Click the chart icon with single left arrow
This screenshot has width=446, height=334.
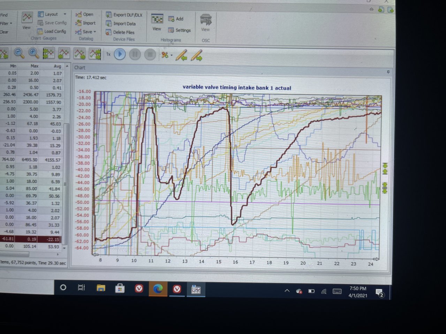tap(64, 53)
